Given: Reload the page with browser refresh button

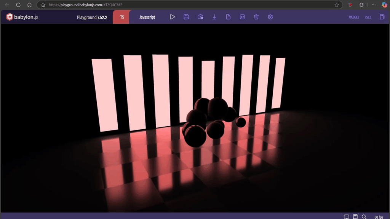Looking at the screenshot, I should pyautogui.click(x=18, y=5).
